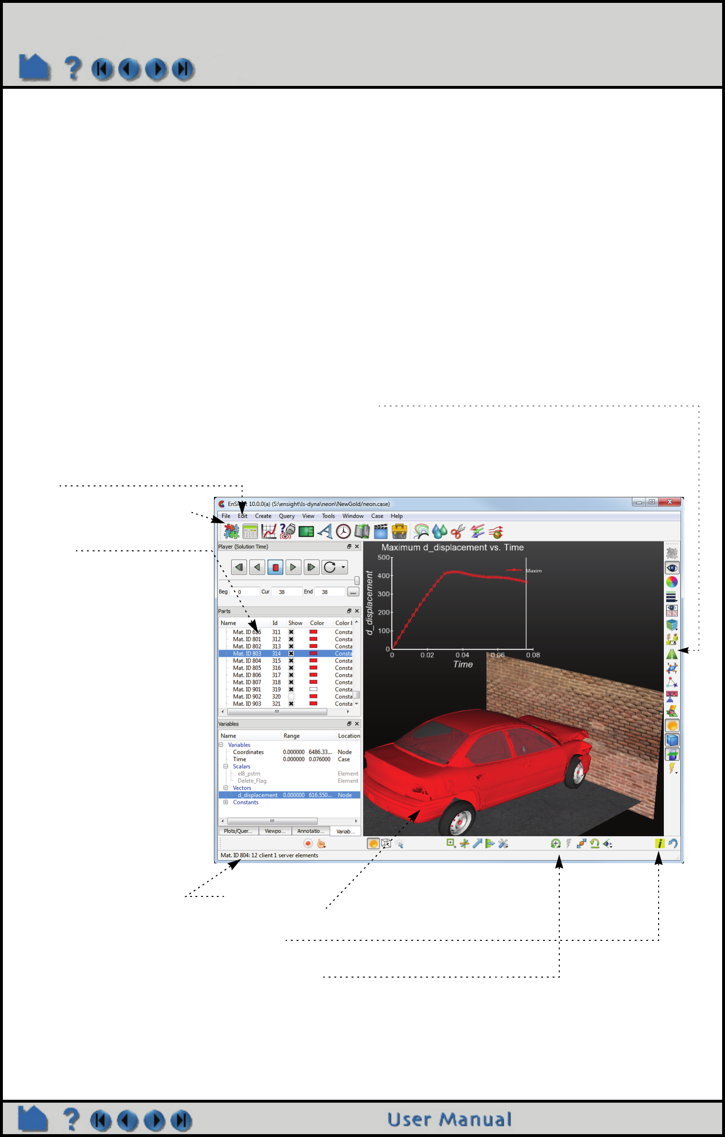Click the play forward button in Player
The width and height of the screenshot is (725, 1137).
tap(293, 567)
